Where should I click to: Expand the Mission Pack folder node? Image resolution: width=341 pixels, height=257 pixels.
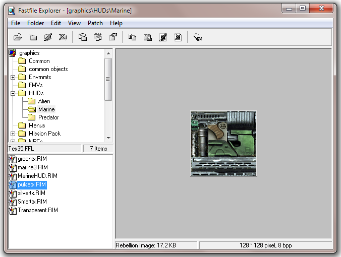pos(13,134)
